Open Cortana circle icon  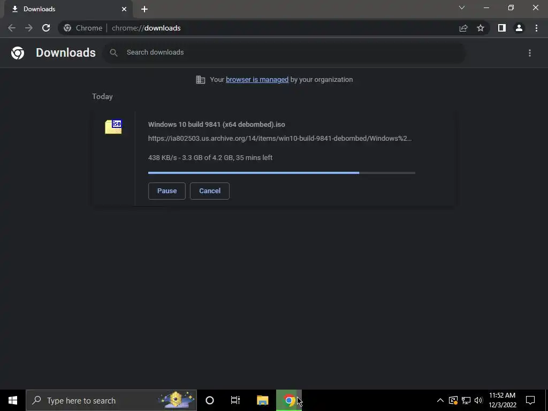pos(210,400)
